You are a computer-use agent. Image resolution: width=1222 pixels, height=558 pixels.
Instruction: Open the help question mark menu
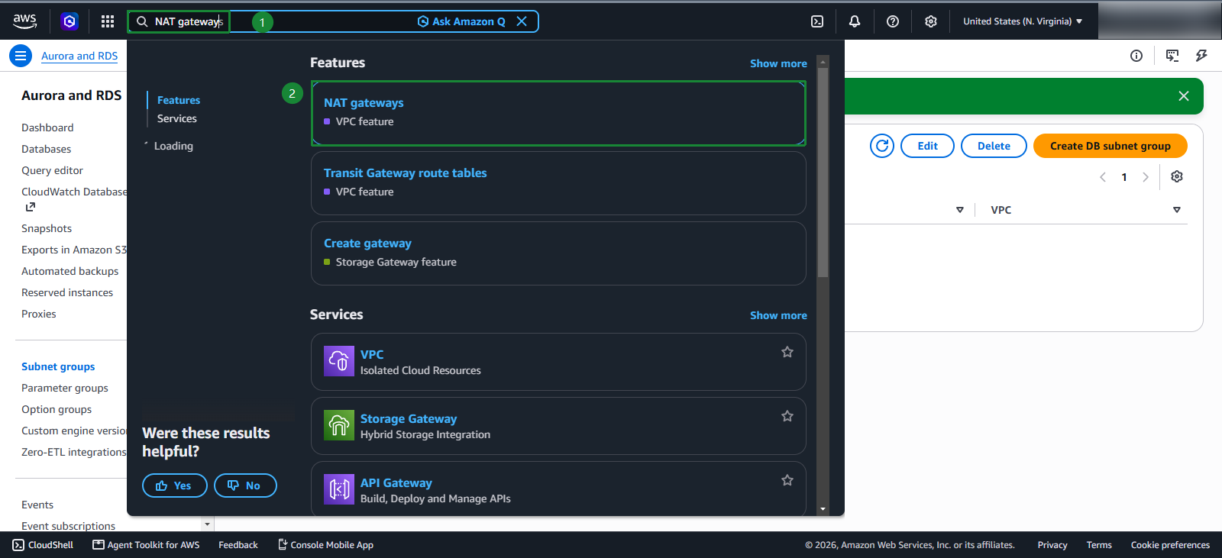(893, 21)
